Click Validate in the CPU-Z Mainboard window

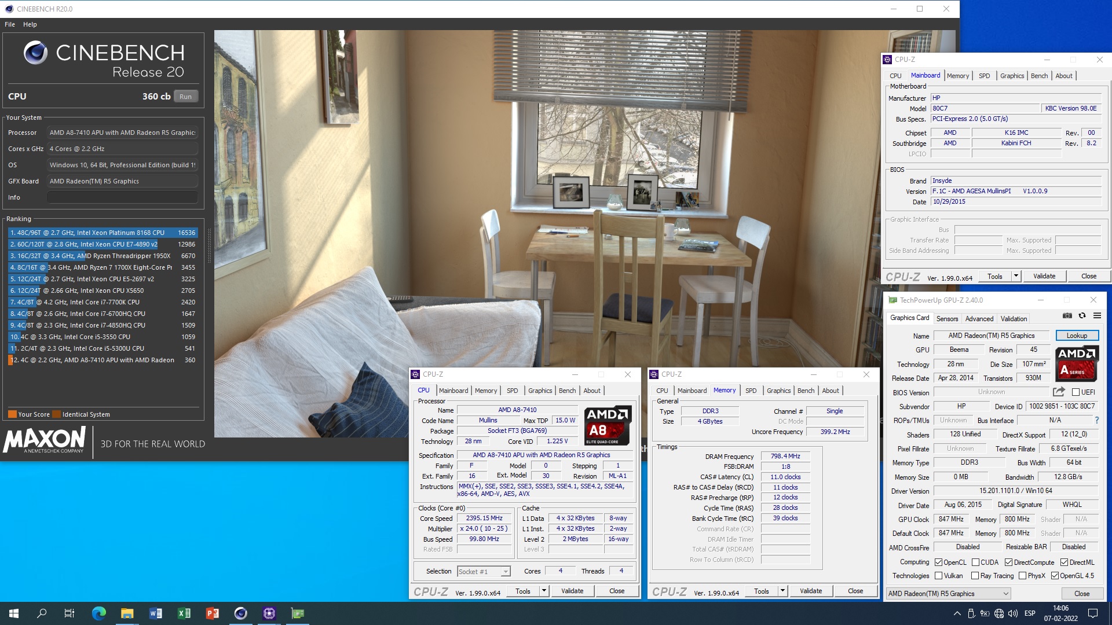1044,276
